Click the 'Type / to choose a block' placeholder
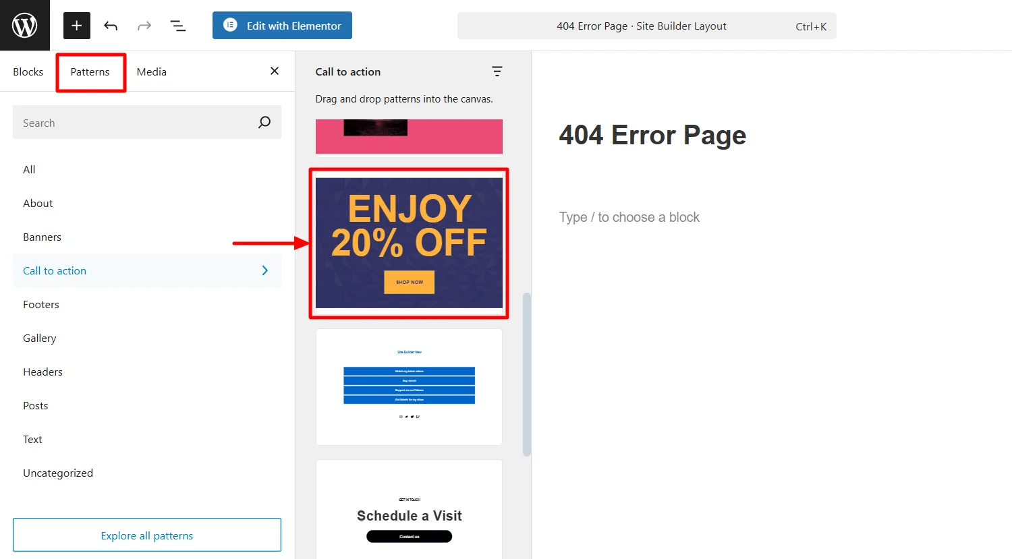 pos(629,217)
